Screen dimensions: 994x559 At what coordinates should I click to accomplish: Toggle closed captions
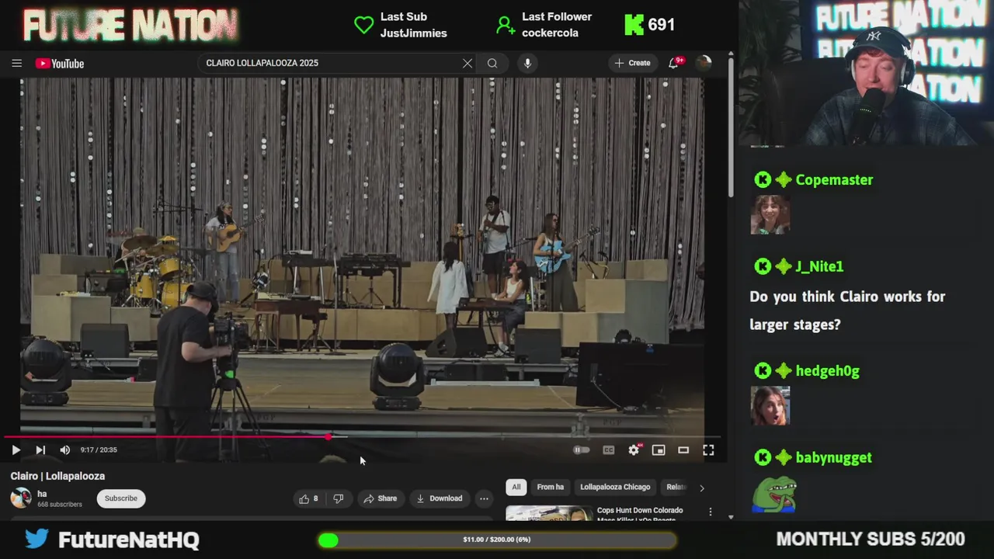click(x=609, y=450)
